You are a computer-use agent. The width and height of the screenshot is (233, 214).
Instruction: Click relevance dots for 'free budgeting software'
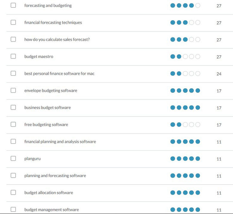click(x=185, y=124)
